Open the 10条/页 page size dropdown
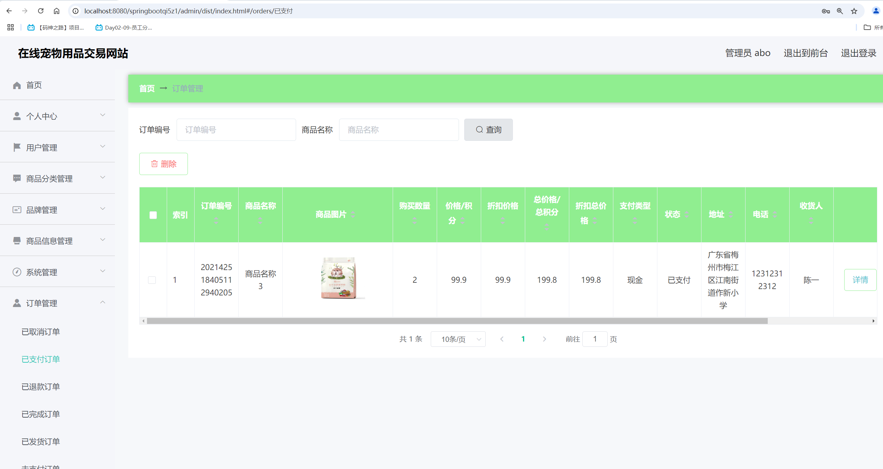883x469 pixels. tap(458, 339)
